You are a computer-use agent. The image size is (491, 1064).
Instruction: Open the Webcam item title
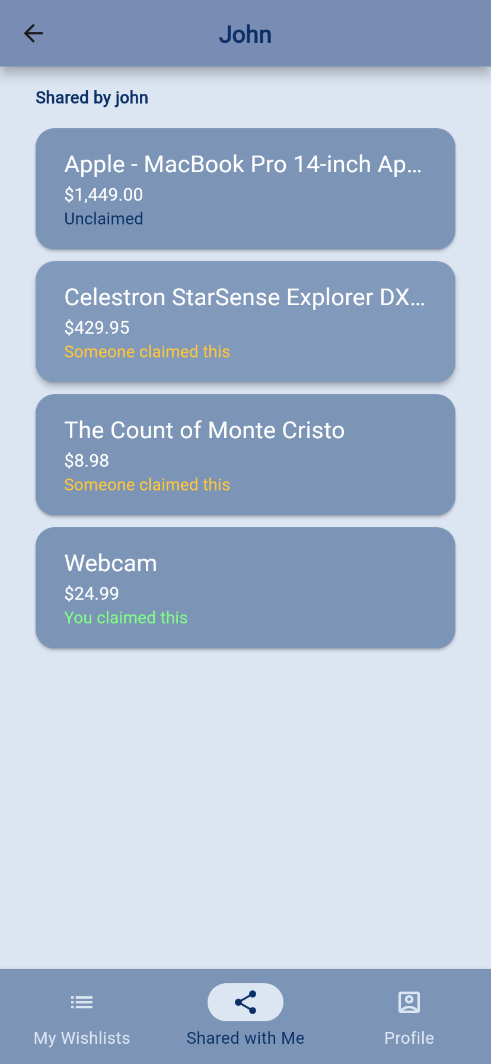click(x=111, y=563)
